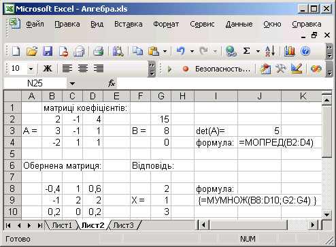
Task: Expand Standard toolbar options chevron
Action: pos(329,52)
